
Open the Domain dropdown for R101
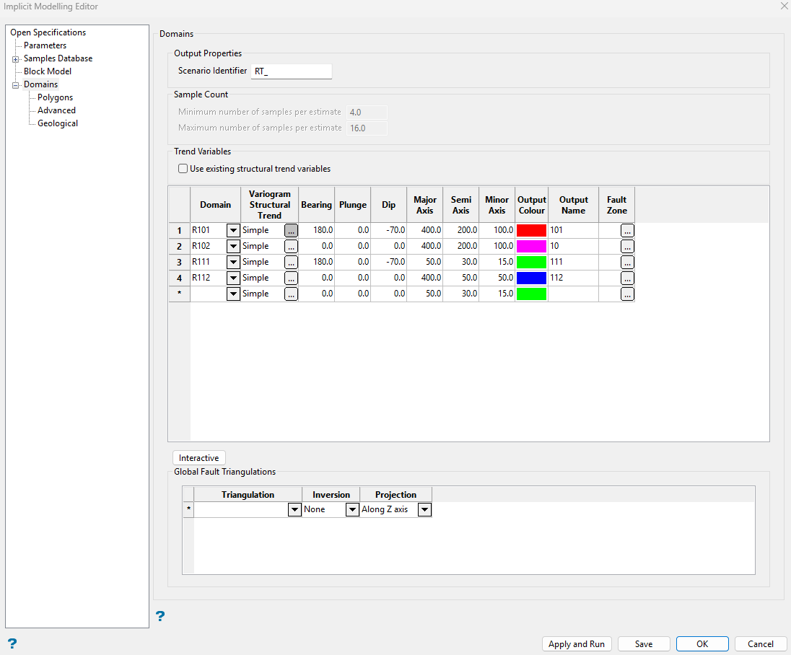click(x=233, y=230)
